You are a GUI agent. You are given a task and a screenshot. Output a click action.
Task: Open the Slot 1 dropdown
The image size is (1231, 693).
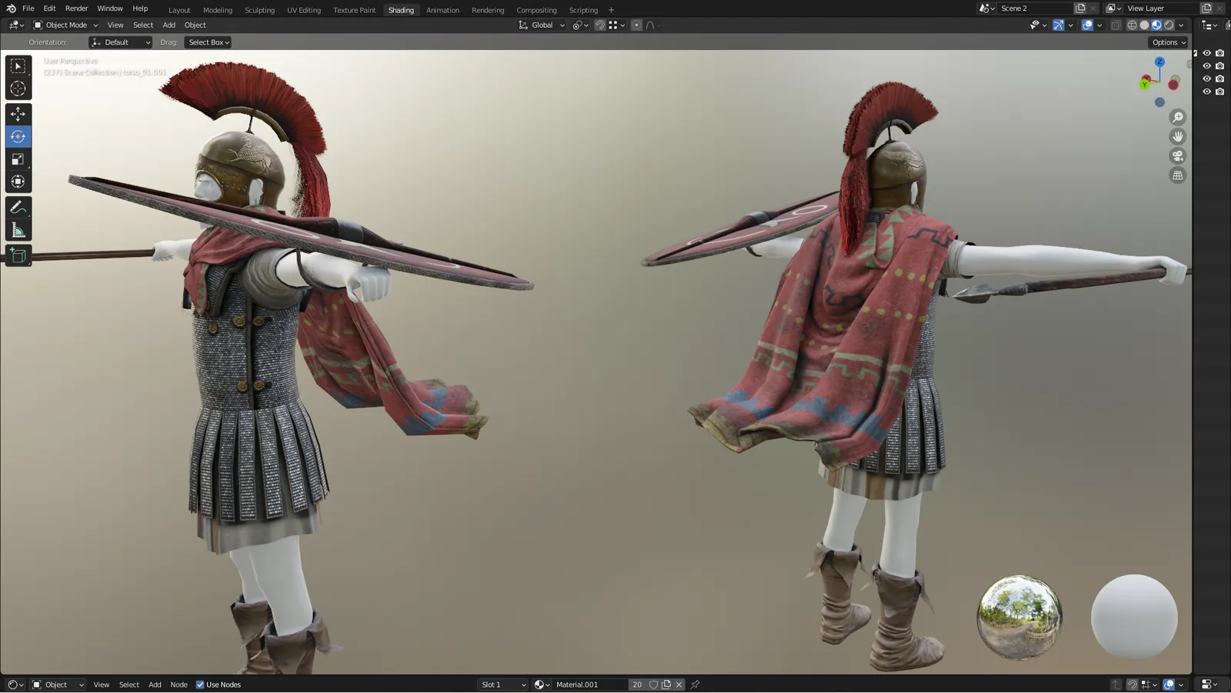(503, 685)
